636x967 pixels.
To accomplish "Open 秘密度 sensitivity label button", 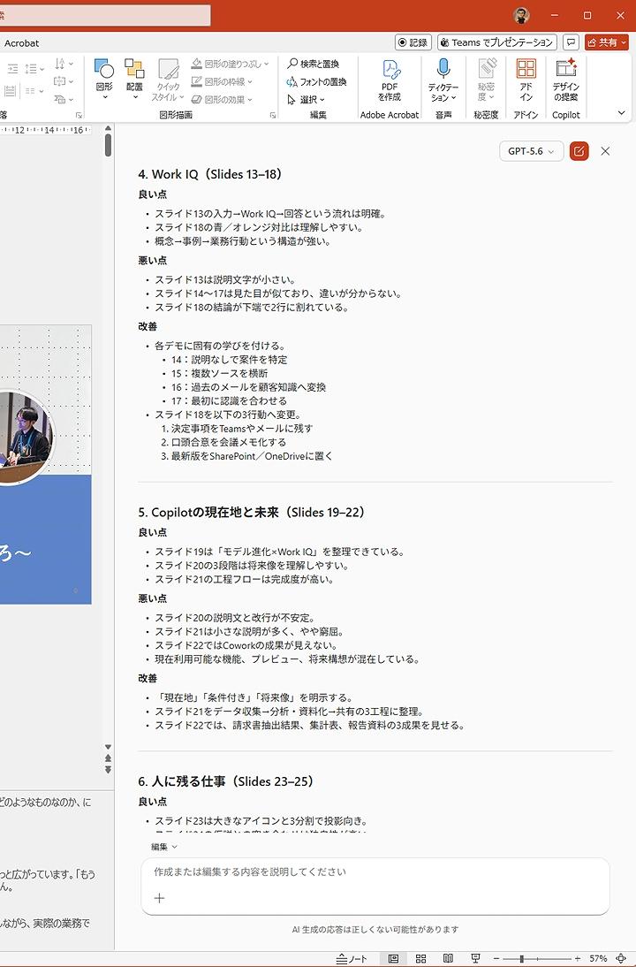I will tap(486, 80).
